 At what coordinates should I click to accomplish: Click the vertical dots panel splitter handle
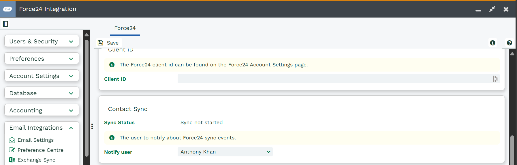click(92, 126)
